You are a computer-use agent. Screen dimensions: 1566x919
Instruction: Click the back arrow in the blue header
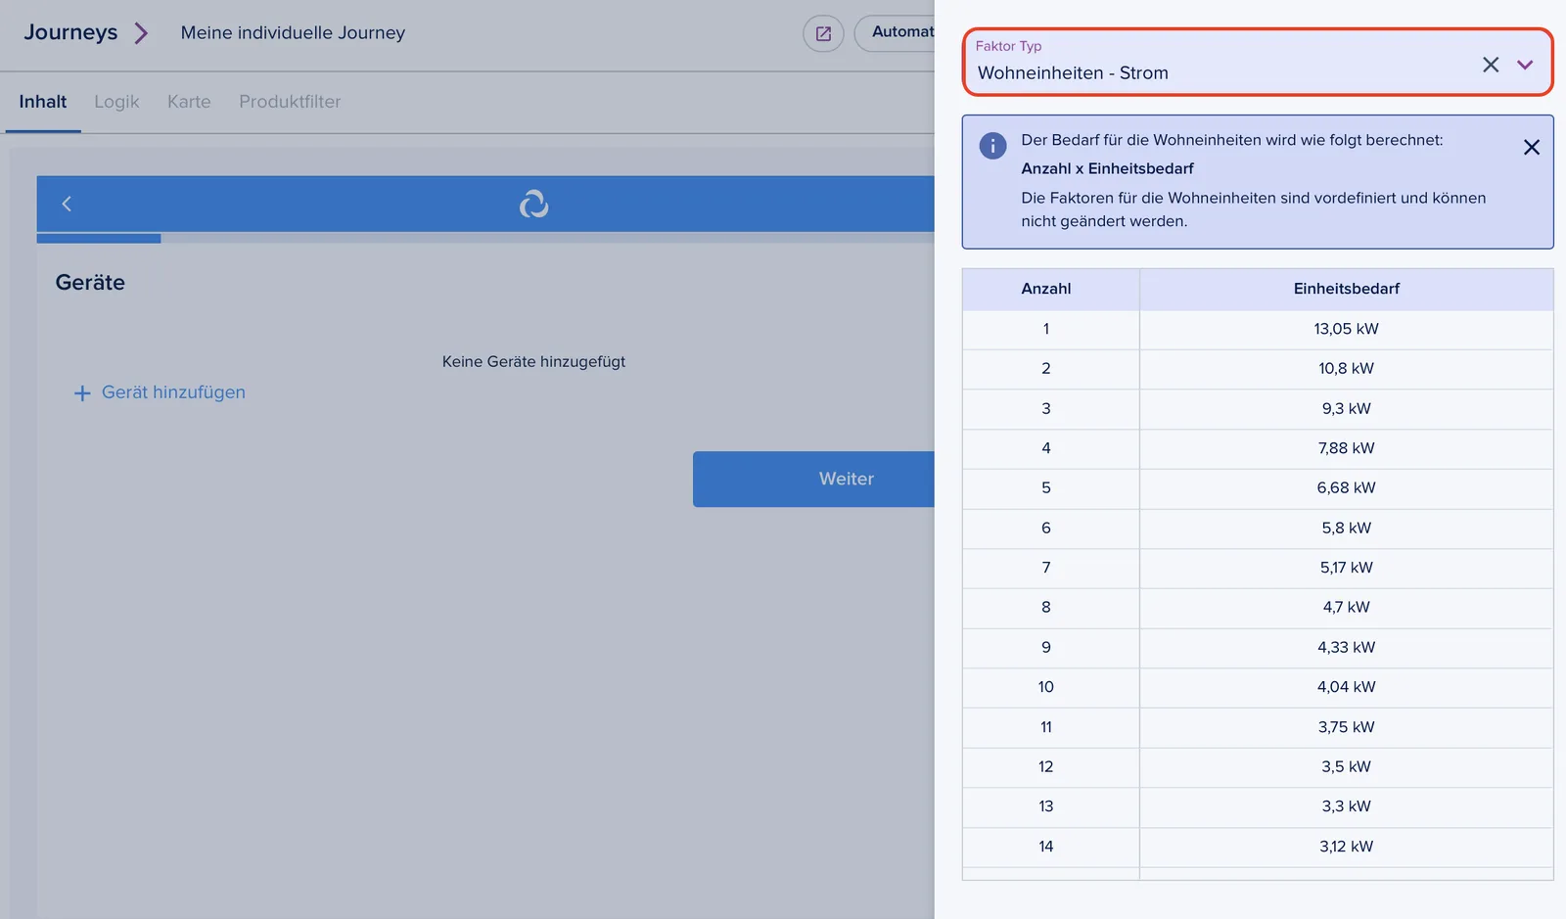pos(67,204)
